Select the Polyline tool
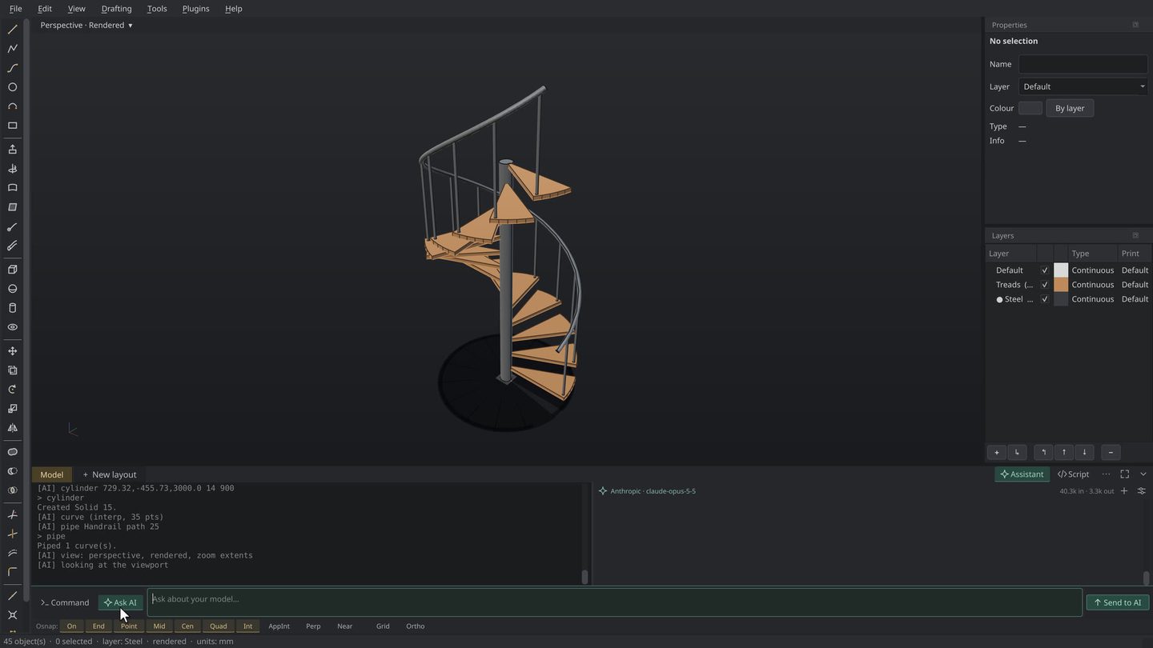This screenshot has height=648, width=1153. click(12, 49)
